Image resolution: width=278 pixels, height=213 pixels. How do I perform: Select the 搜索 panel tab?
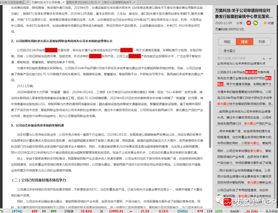[244, 42]
